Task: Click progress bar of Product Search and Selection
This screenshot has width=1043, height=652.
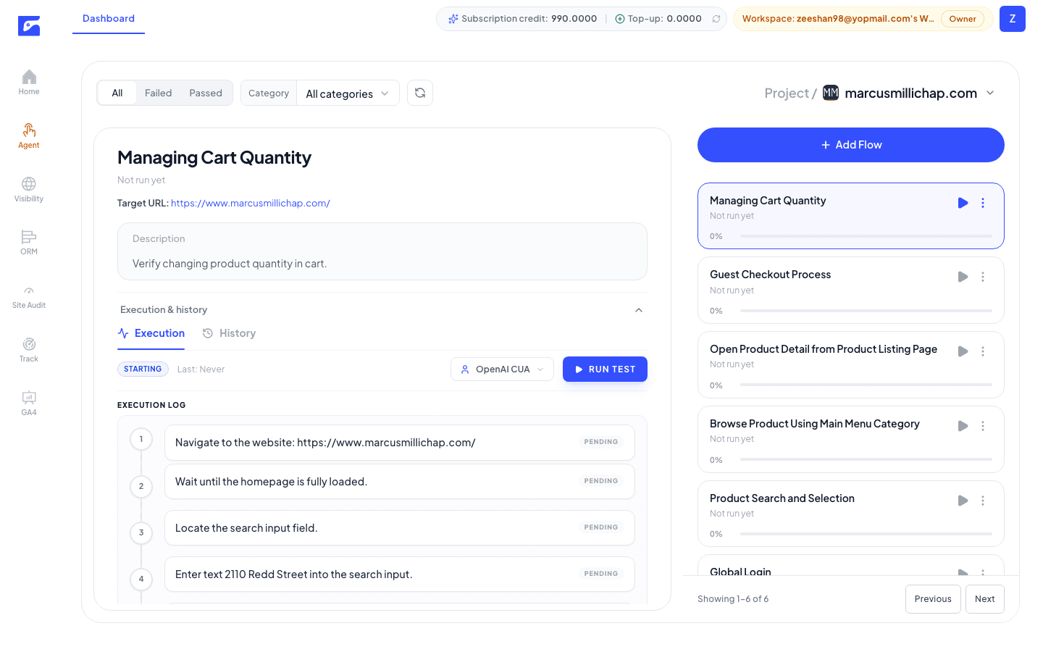Action: [x=866, y=534]
